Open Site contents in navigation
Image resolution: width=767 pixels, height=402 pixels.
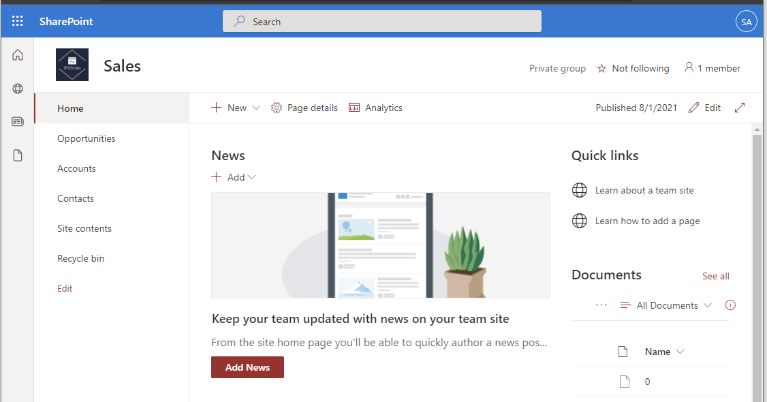coord(84,228)
